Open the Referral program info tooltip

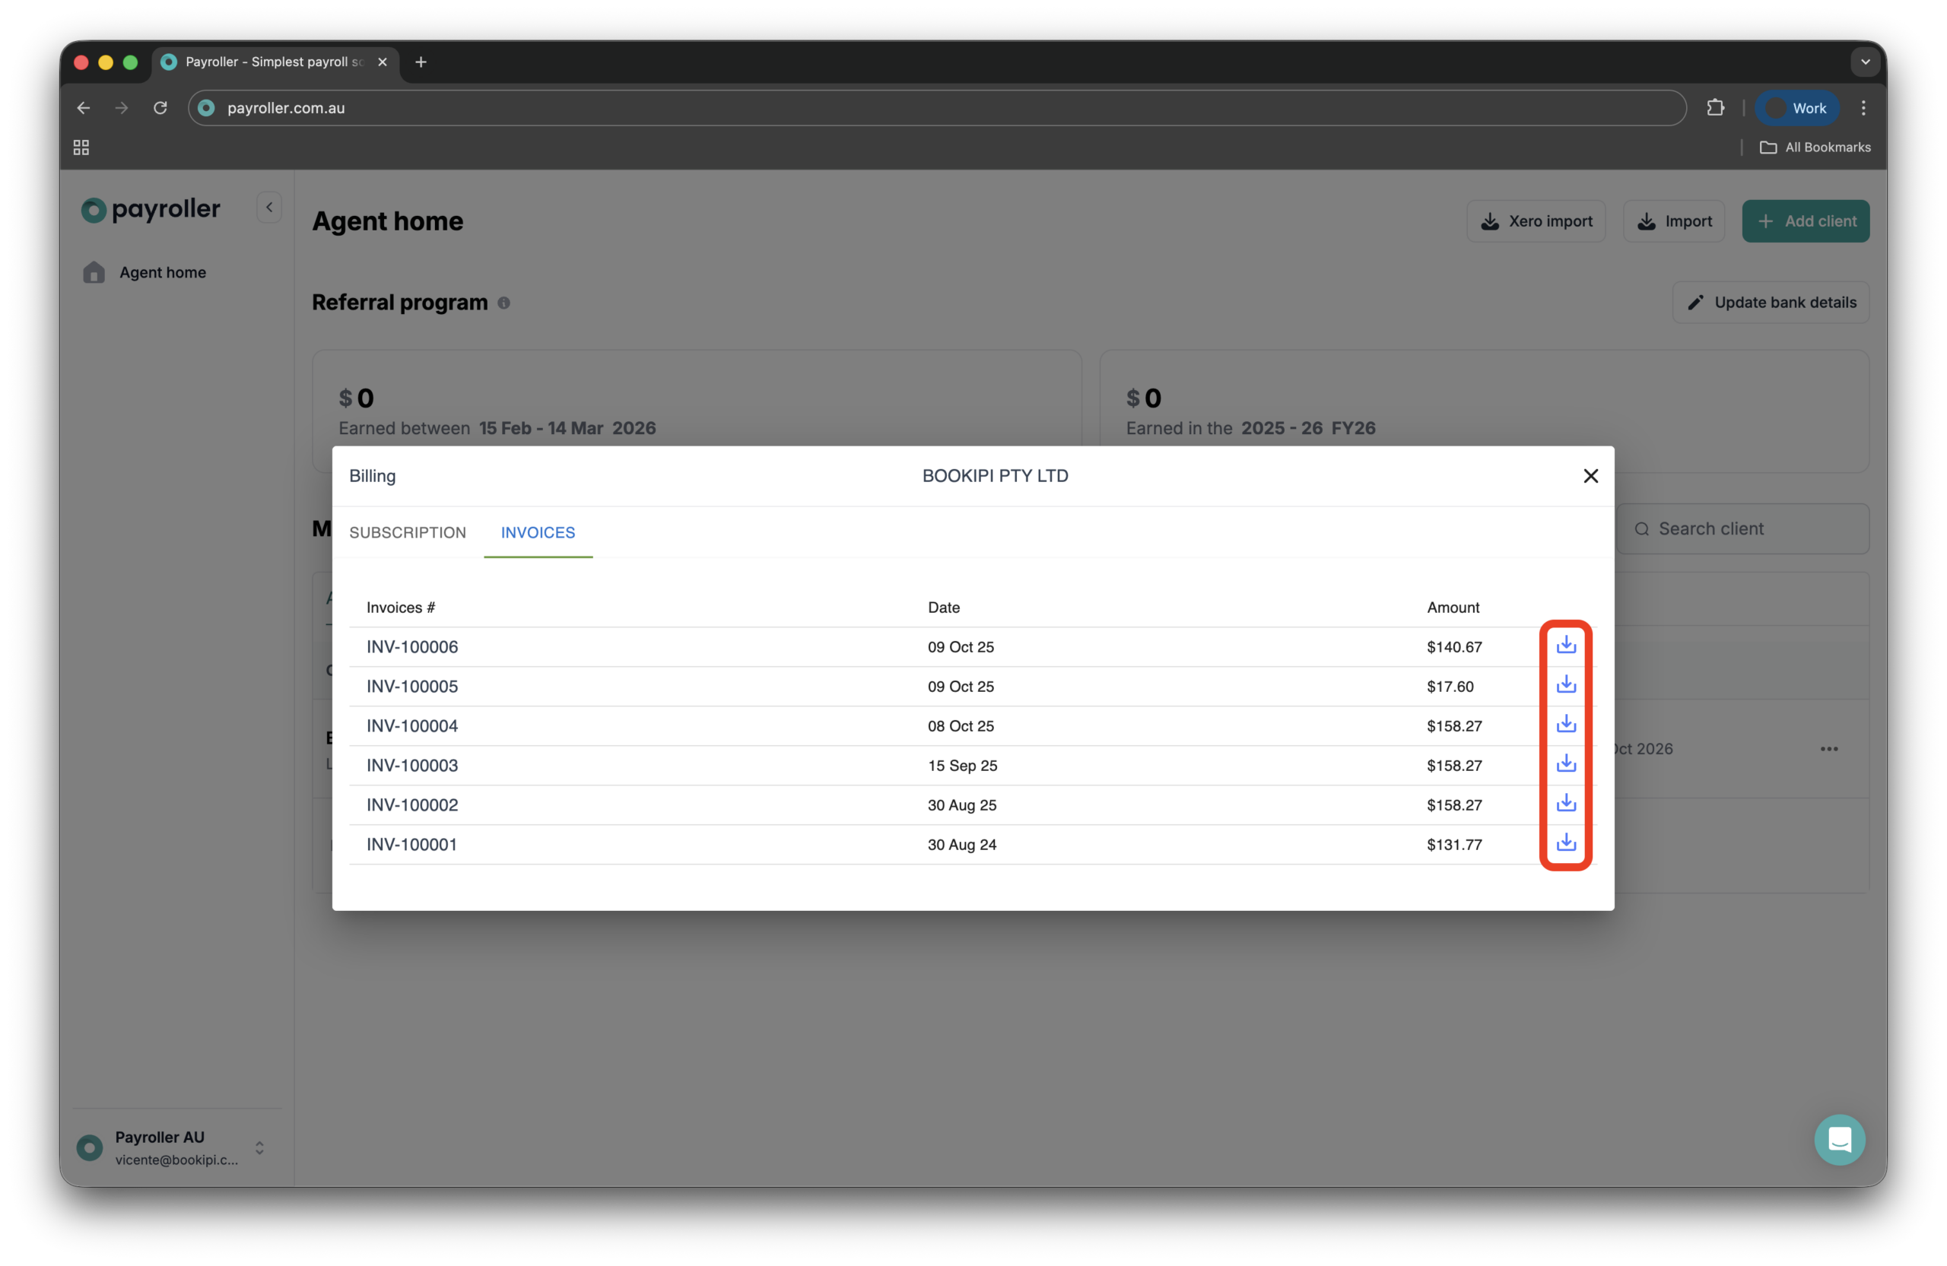pyautogui.click(x=504, y=303)
